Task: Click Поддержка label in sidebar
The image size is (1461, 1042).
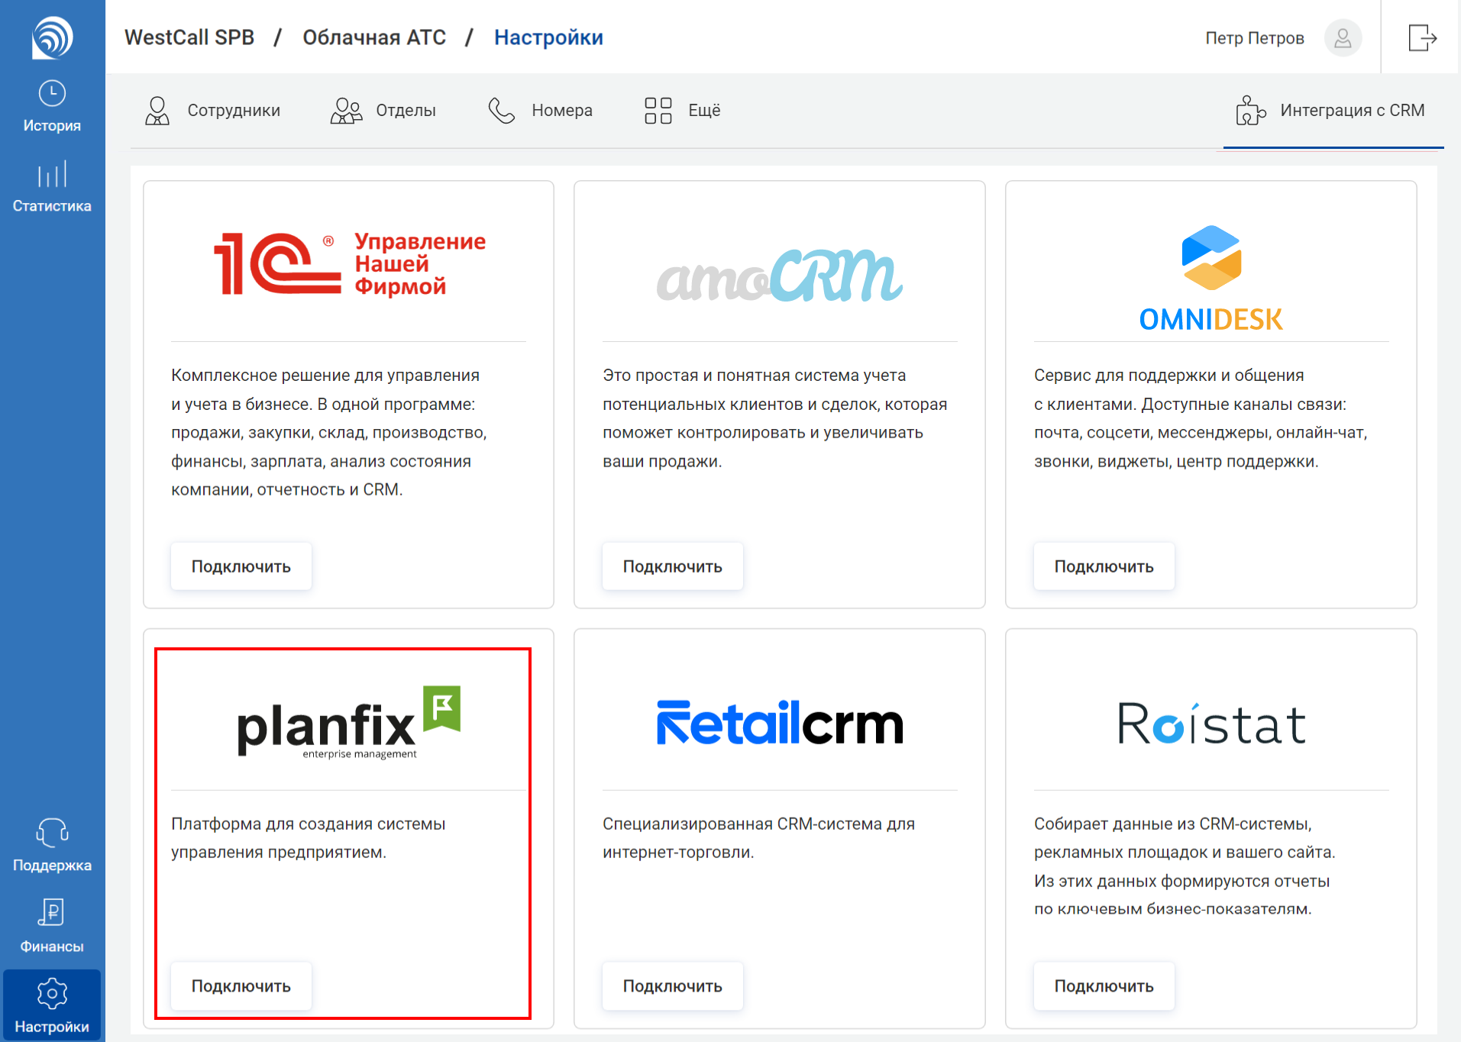Action: point(52,866)
